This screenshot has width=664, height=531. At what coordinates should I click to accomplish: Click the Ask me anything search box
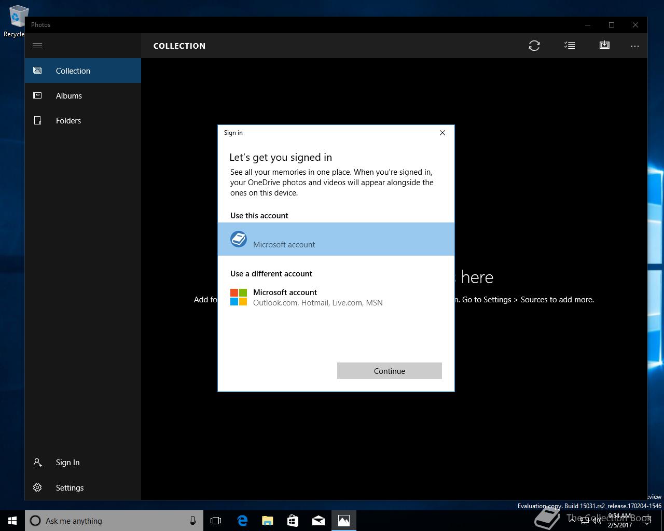(113, 521)
